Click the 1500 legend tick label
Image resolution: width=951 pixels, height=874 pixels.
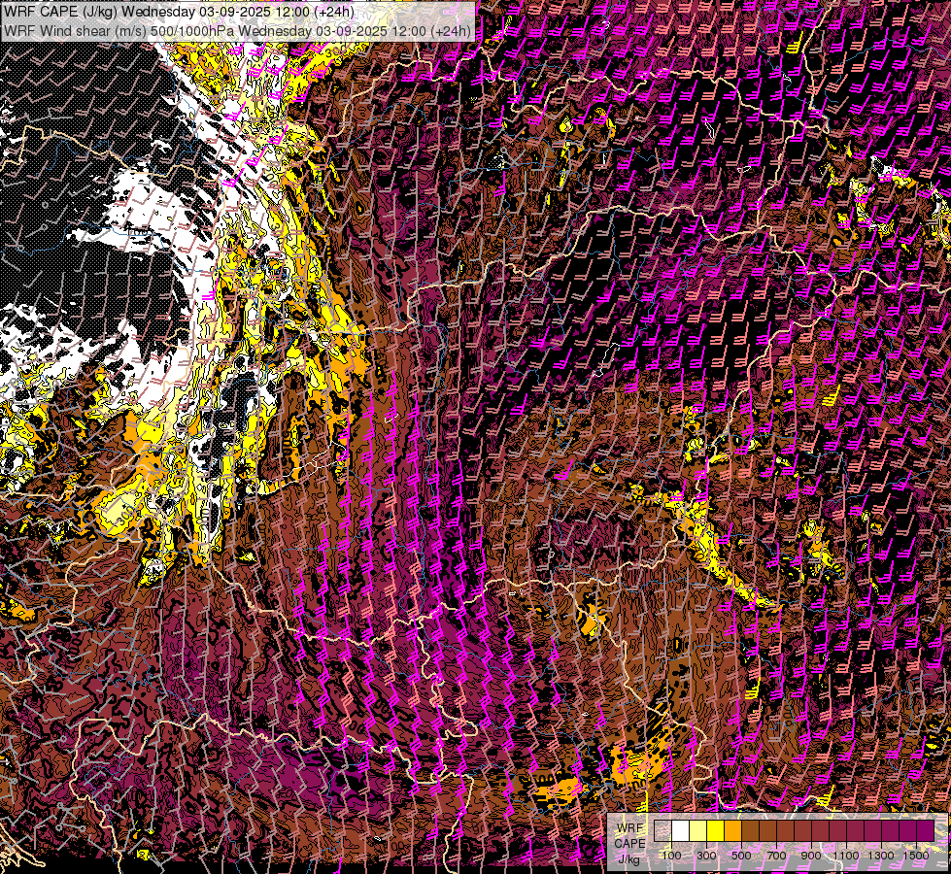tap(916, 856)
